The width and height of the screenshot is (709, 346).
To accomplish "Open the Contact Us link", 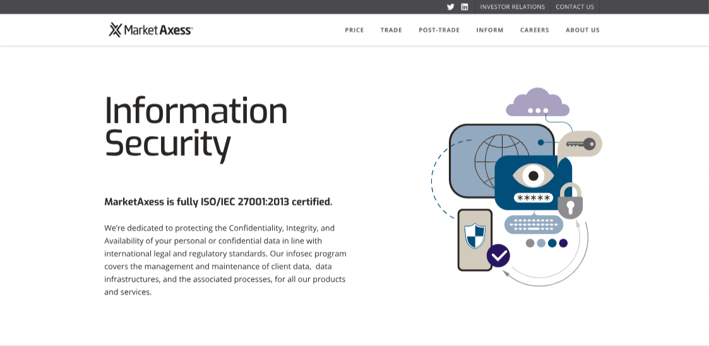I will click(575, 7).
